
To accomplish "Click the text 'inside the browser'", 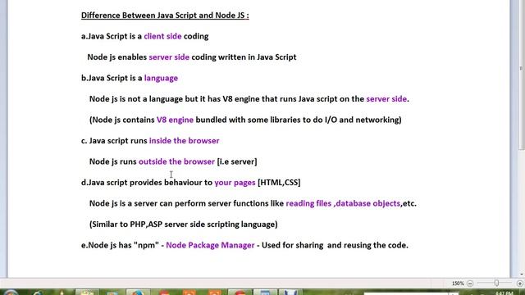I will 184,141.
